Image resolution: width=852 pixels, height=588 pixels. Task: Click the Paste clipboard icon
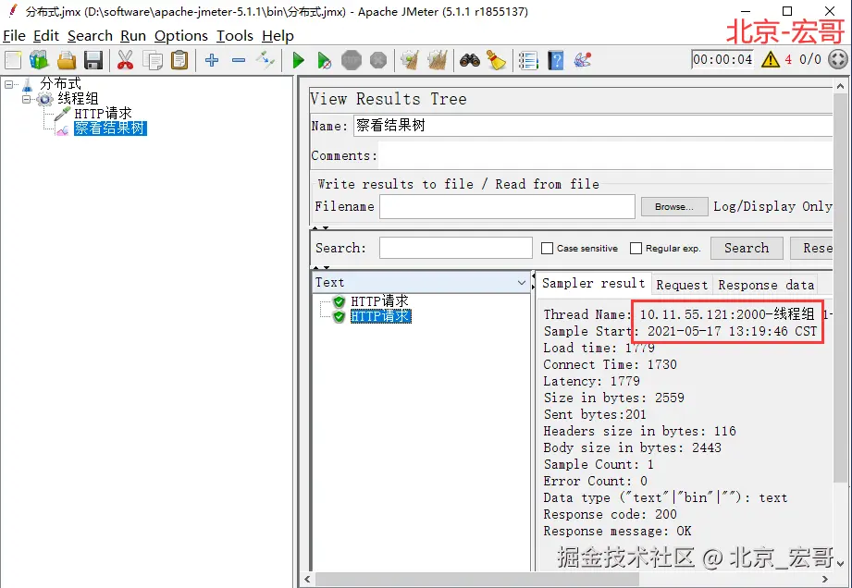point(179,60)
